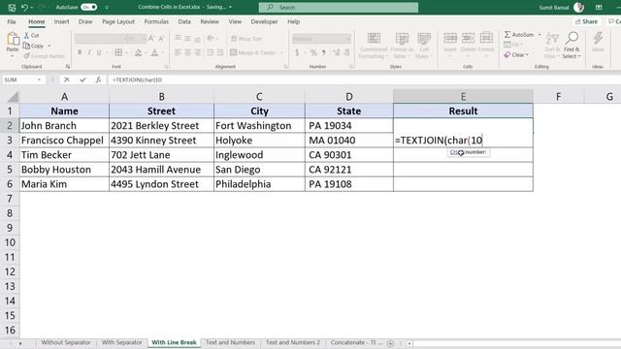Click the Maria Kim cell

click(x=64, y=184)
